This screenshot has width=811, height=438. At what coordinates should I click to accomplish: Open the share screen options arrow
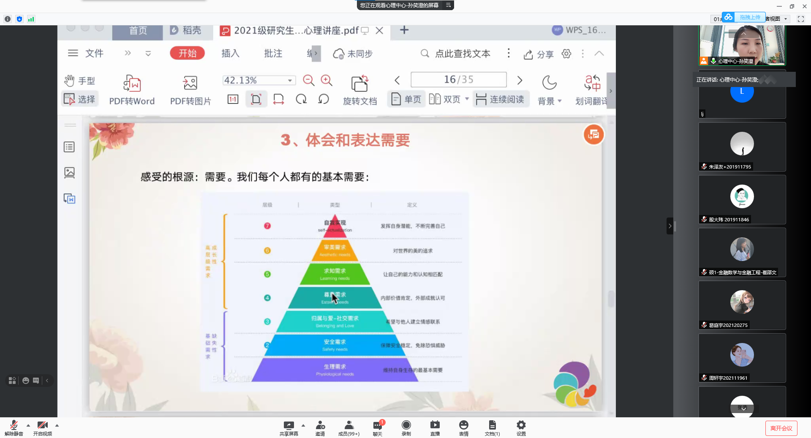[x=303, y=425]
